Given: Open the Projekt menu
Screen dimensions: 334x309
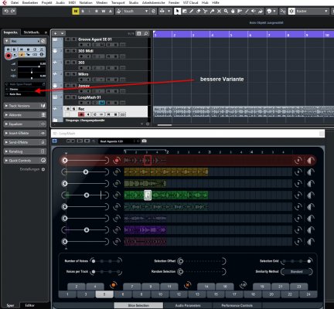Looking at the screenshot, I should pos(47,2).
